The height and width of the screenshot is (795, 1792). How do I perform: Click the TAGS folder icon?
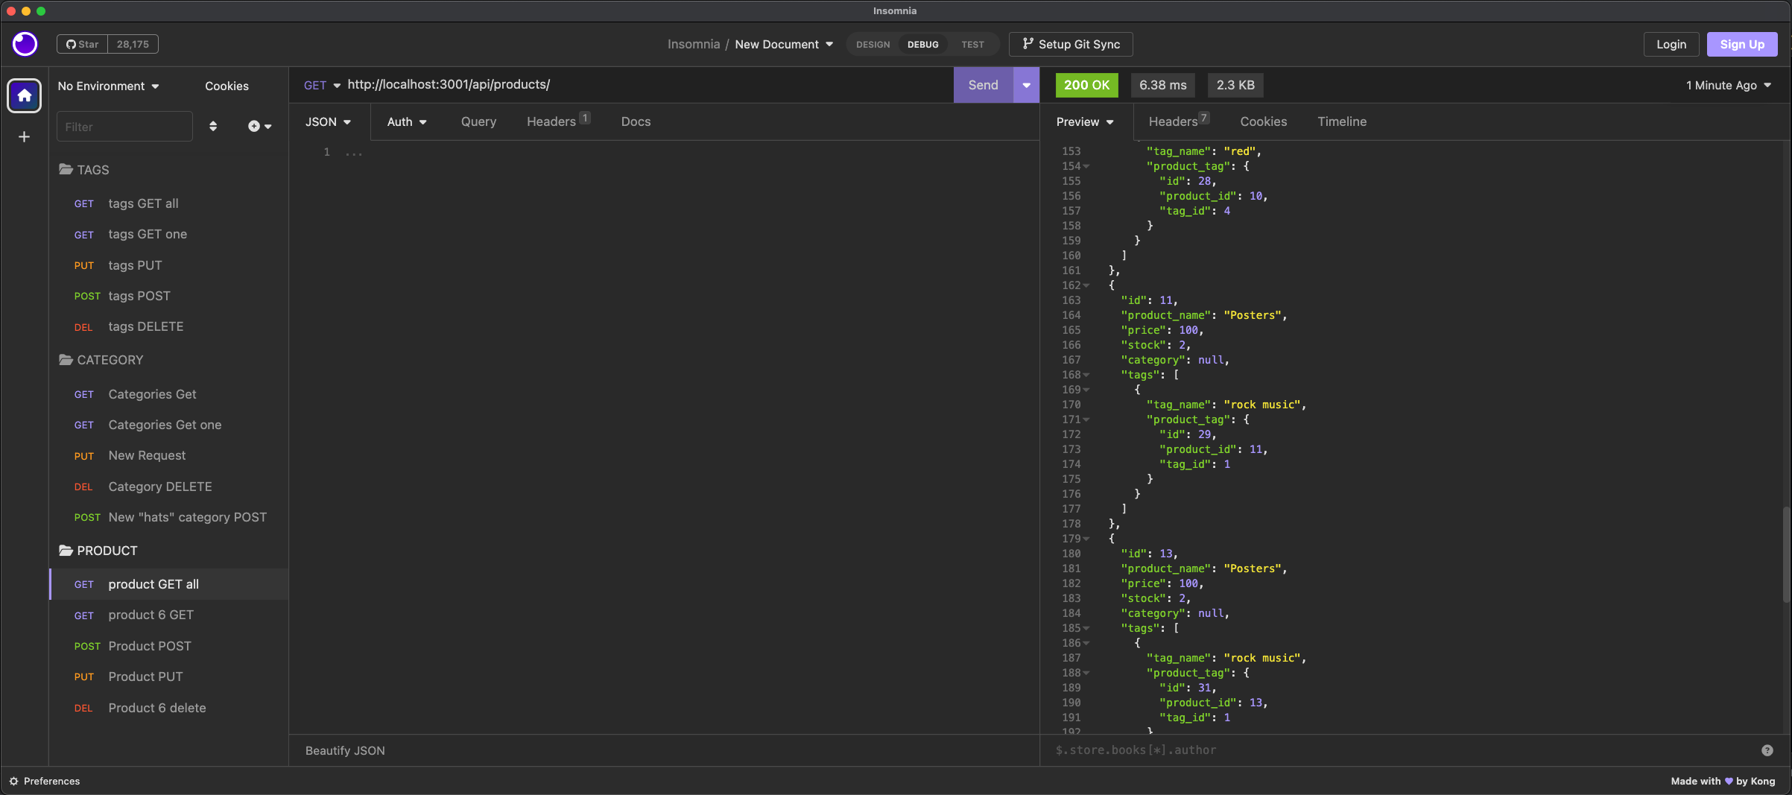point(65,170)
